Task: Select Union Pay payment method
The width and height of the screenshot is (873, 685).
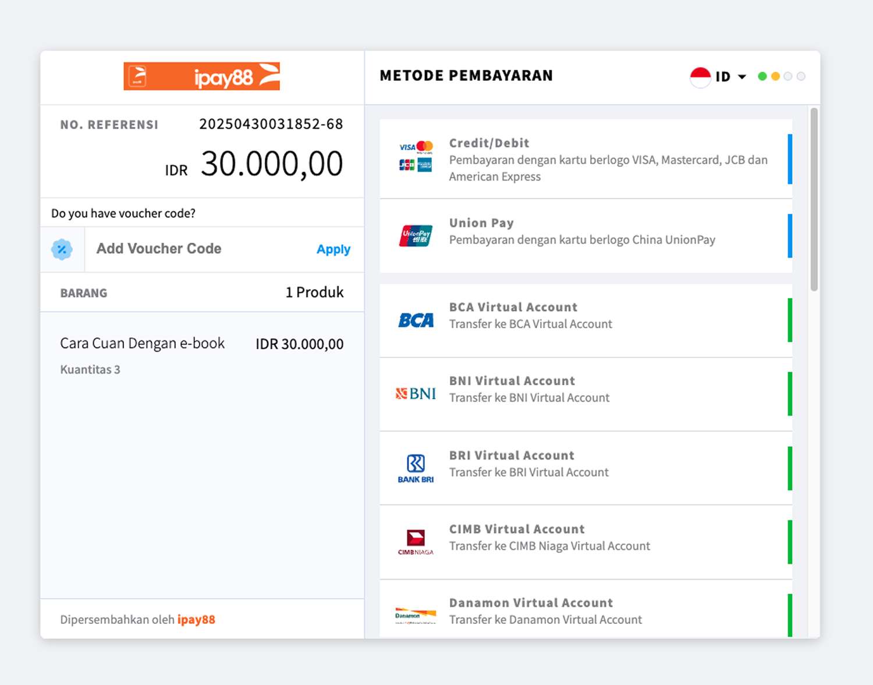Action: point(585,236)
